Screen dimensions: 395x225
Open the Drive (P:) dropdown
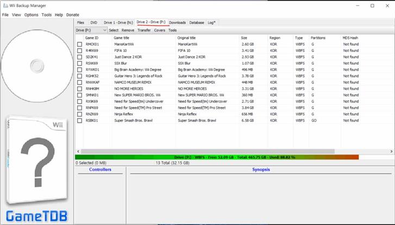click(91, 30)
